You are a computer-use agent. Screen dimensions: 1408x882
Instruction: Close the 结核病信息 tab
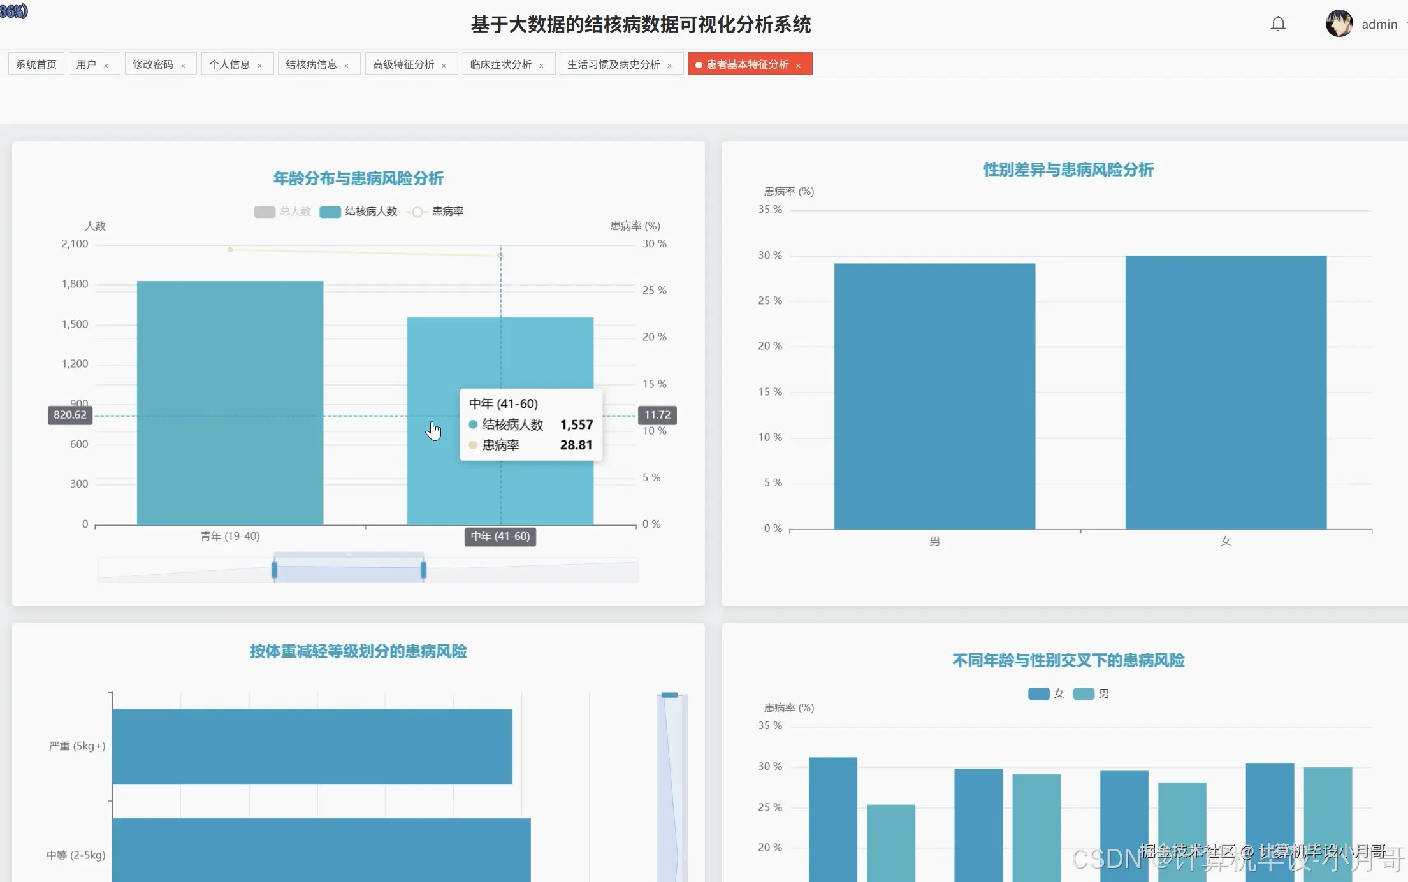(x=346, y=66)
